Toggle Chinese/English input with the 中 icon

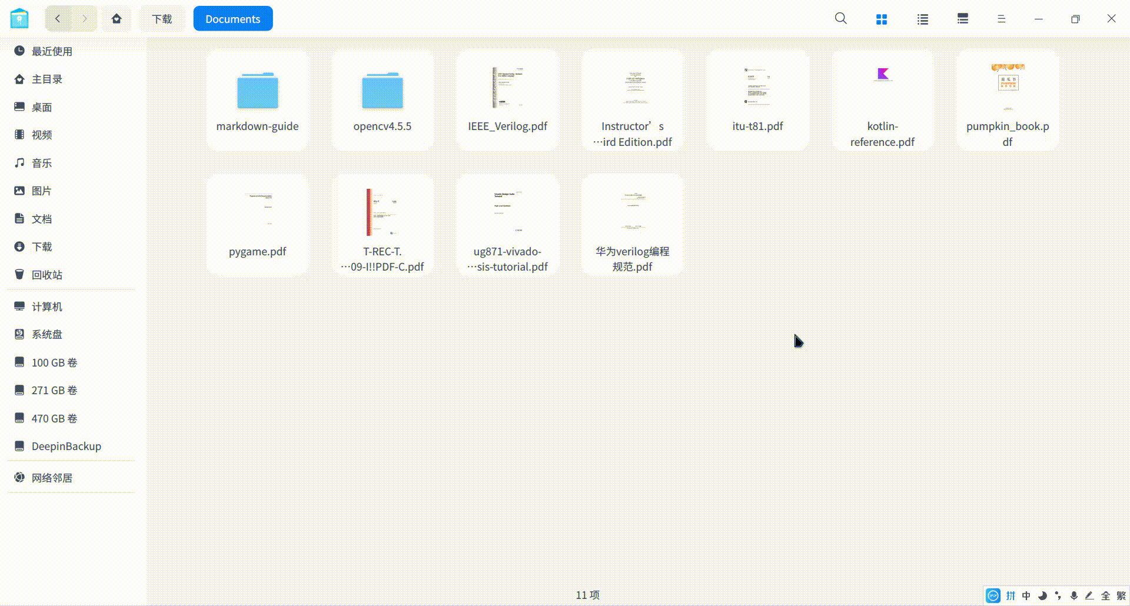click(x=1025, y=596)
